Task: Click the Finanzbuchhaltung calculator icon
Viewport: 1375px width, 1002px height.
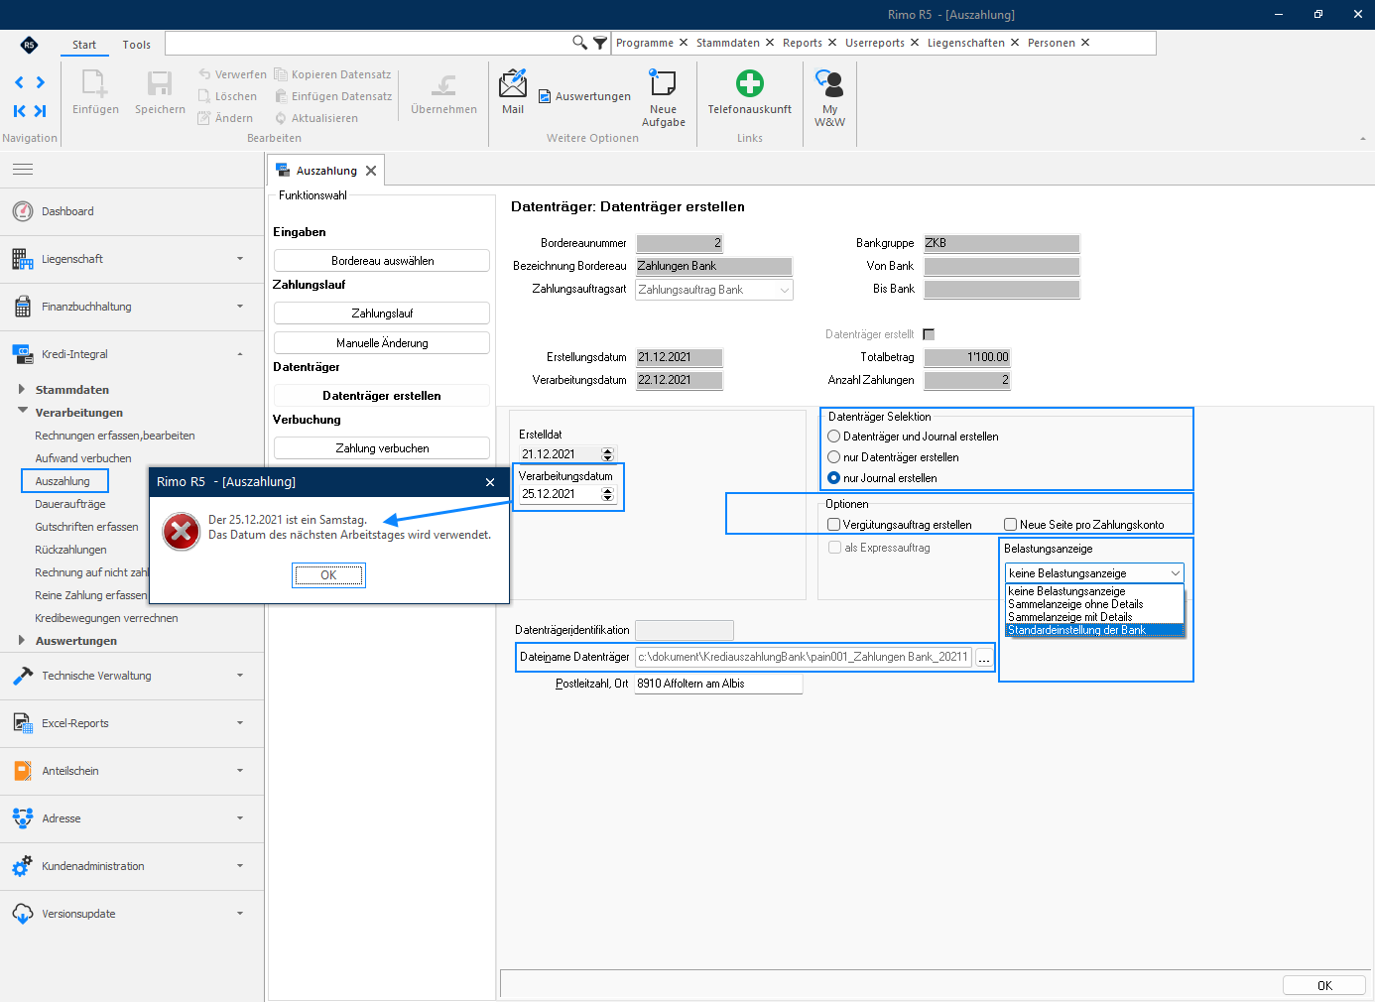Action: pyautogui.click(x=23, y=307)
